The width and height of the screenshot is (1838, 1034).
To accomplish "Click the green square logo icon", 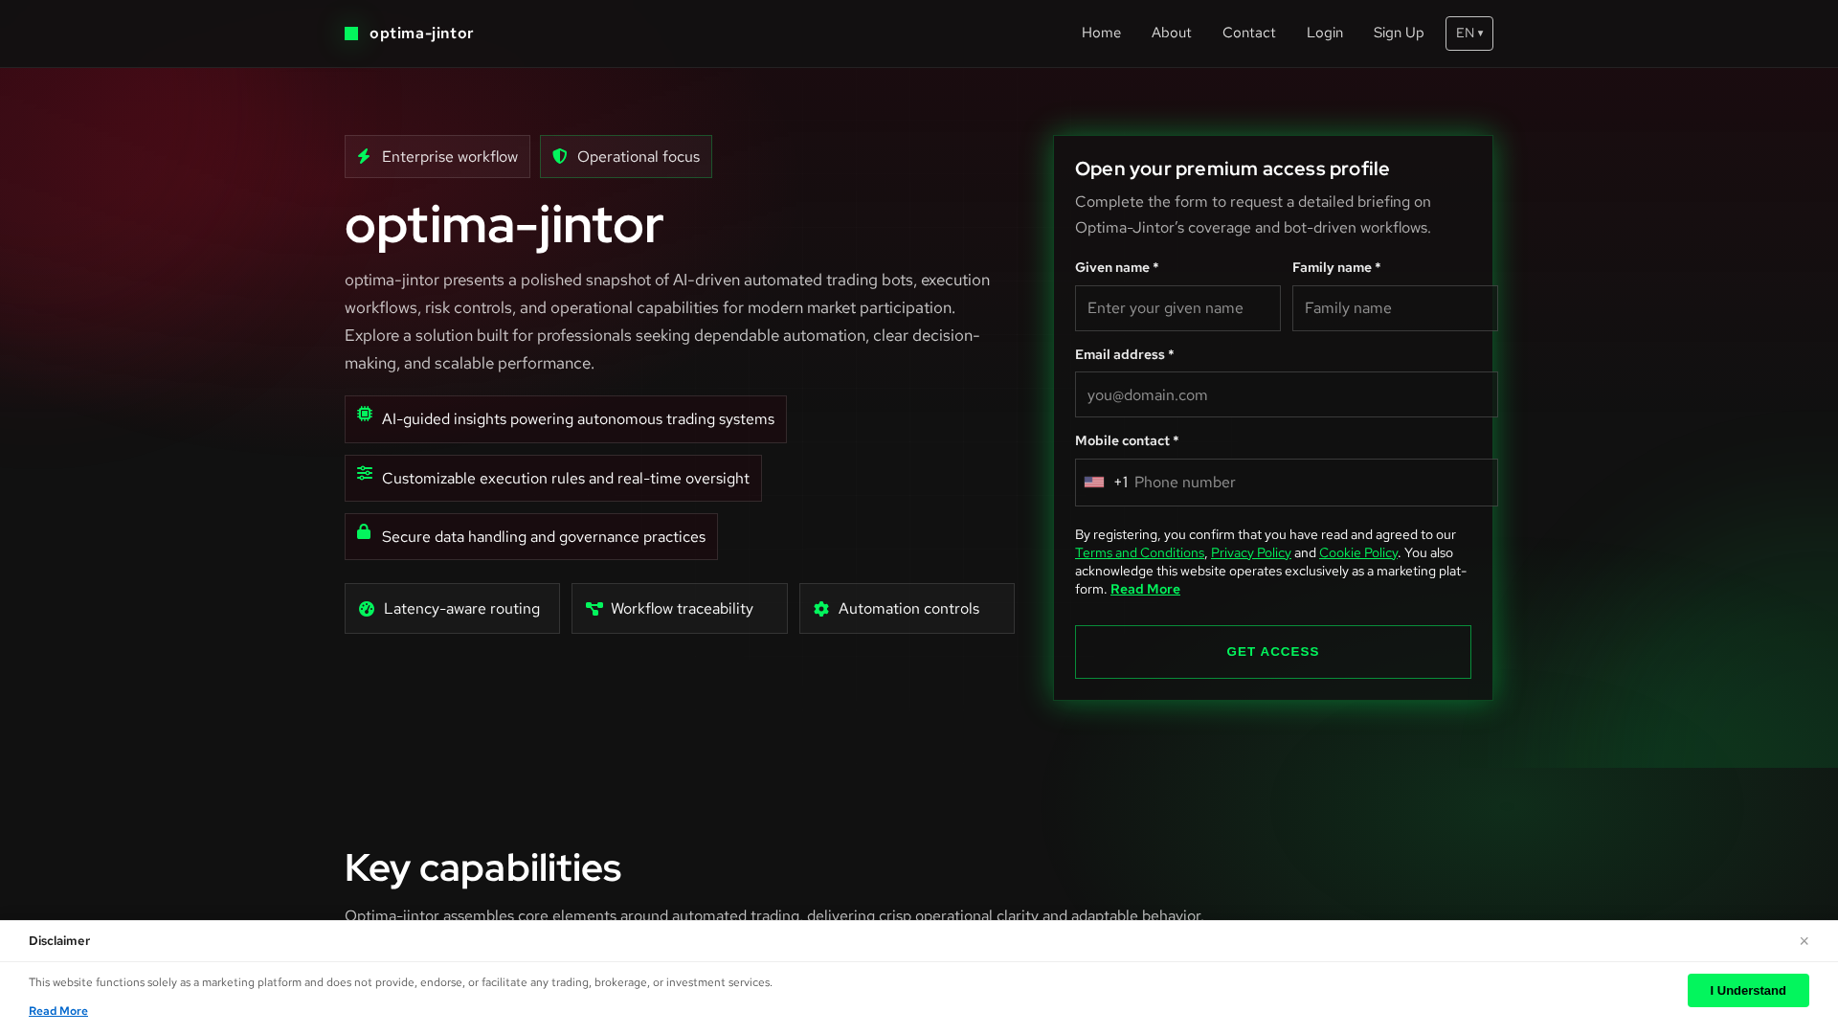I will click(351, 34).
